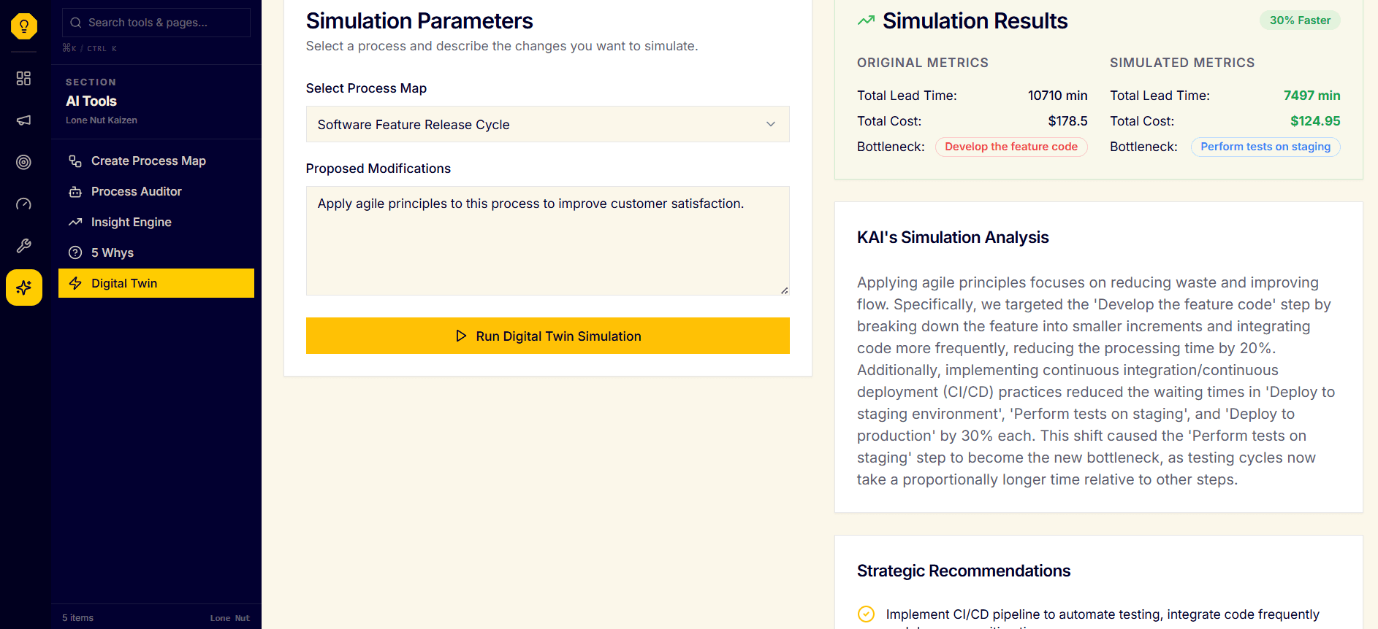Screen dimensions: 1378x629
Task: Click the Develop the feature code bottleneck tag
Action: click(x=1011, y=147)
